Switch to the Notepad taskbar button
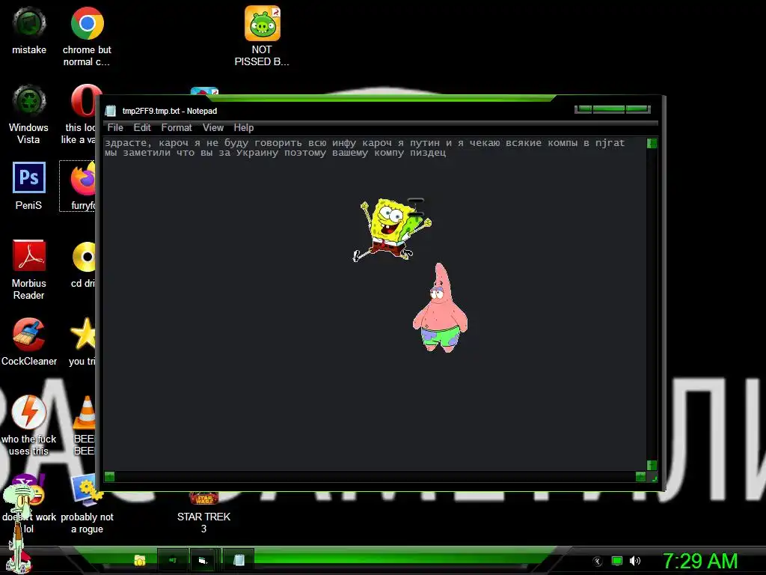This screenshot has height=575, width=766. pos(239,560)
